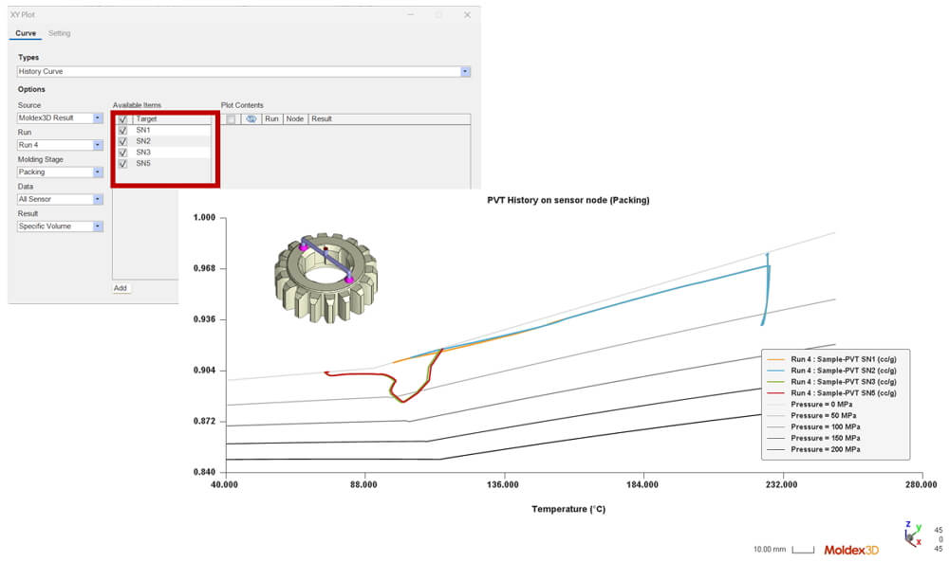Click the Run column header in Plot Contents
This screenshot has width=949, height=562.
pyautogui.click(x=271, y=119)
